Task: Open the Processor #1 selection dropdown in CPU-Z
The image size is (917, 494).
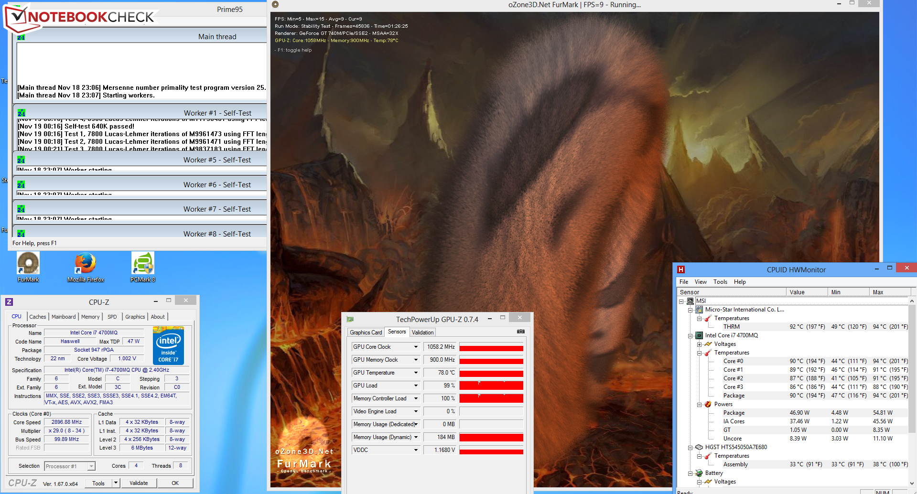Action: 91,466
